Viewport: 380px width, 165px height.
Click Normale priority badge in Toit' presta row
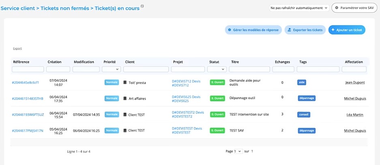[x=112, y=82]
